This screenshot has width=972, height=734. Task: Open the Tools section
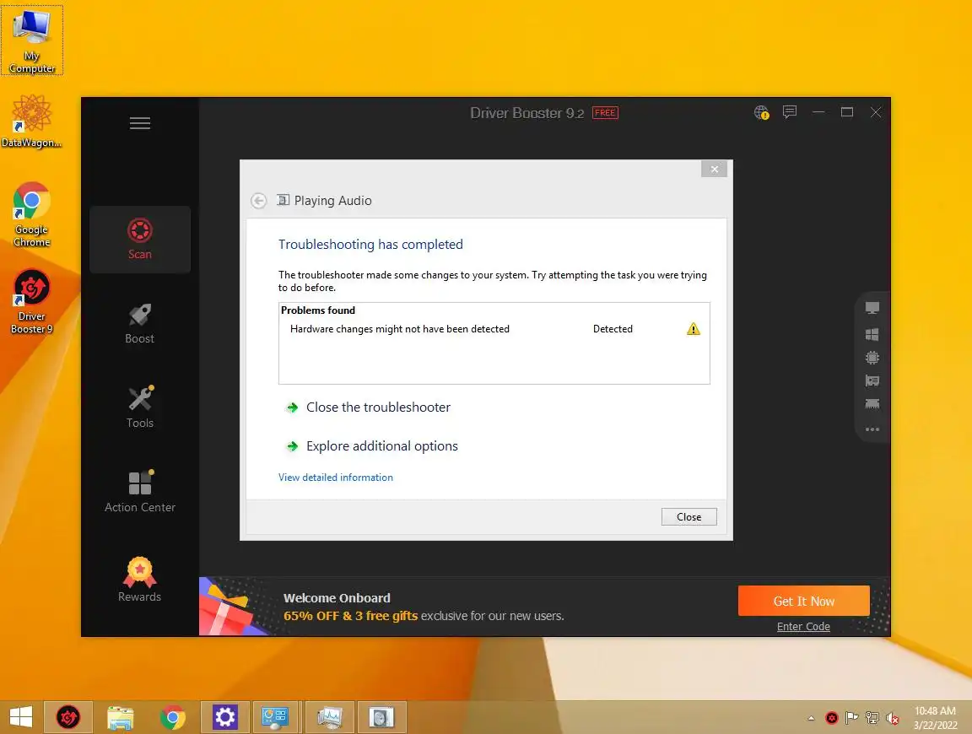coord(139,407)
